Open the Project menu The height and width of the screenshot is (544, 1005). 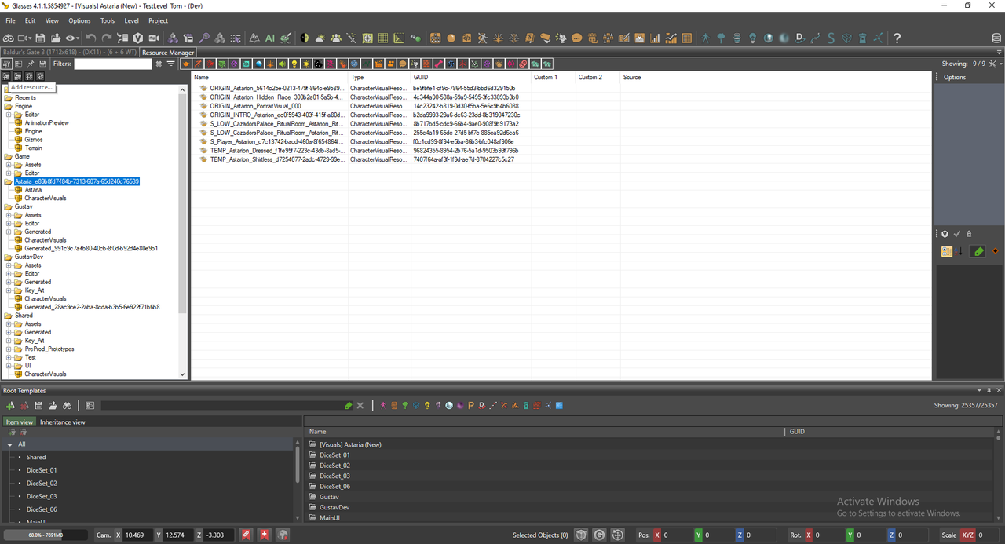tap(158, 20)
